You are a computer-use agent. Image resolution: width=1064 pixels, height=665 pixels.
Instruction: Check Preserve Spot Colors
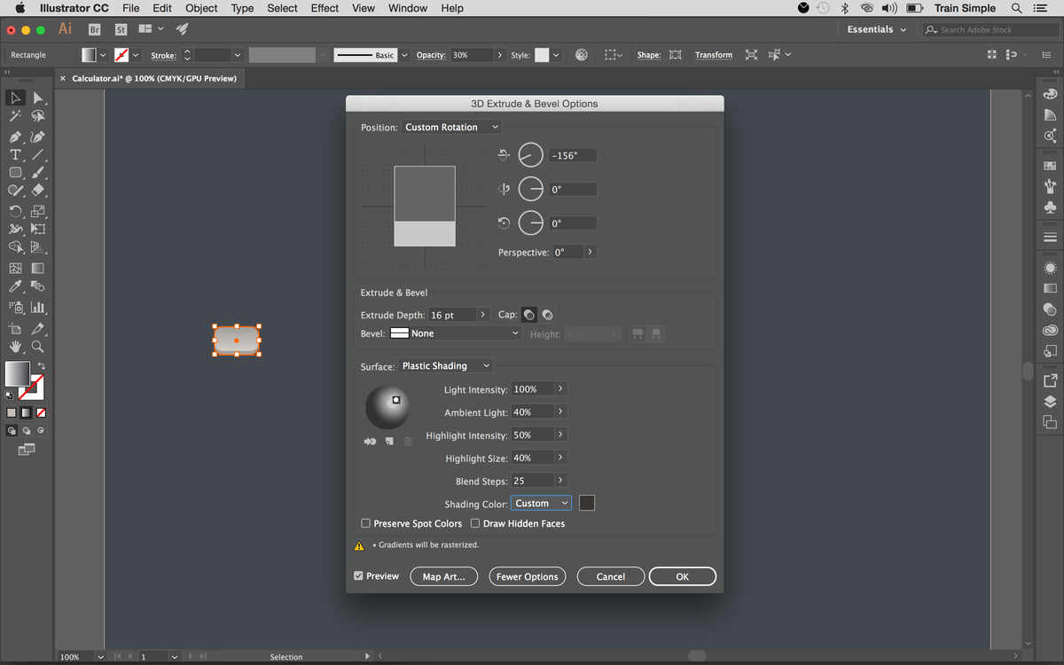coord(365,523)
